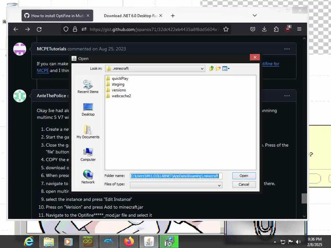This screenshot has width=331, height=248.
Task: Open options menu on AnteThePolice comment
Action: click(287, 96)
